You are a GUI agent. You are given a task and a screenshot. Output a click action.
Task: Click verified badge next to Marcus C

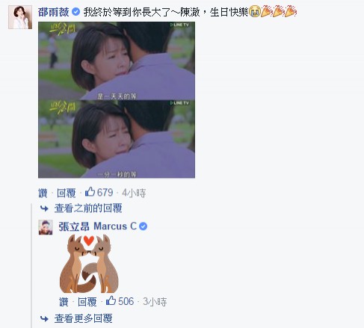[143, 226]
